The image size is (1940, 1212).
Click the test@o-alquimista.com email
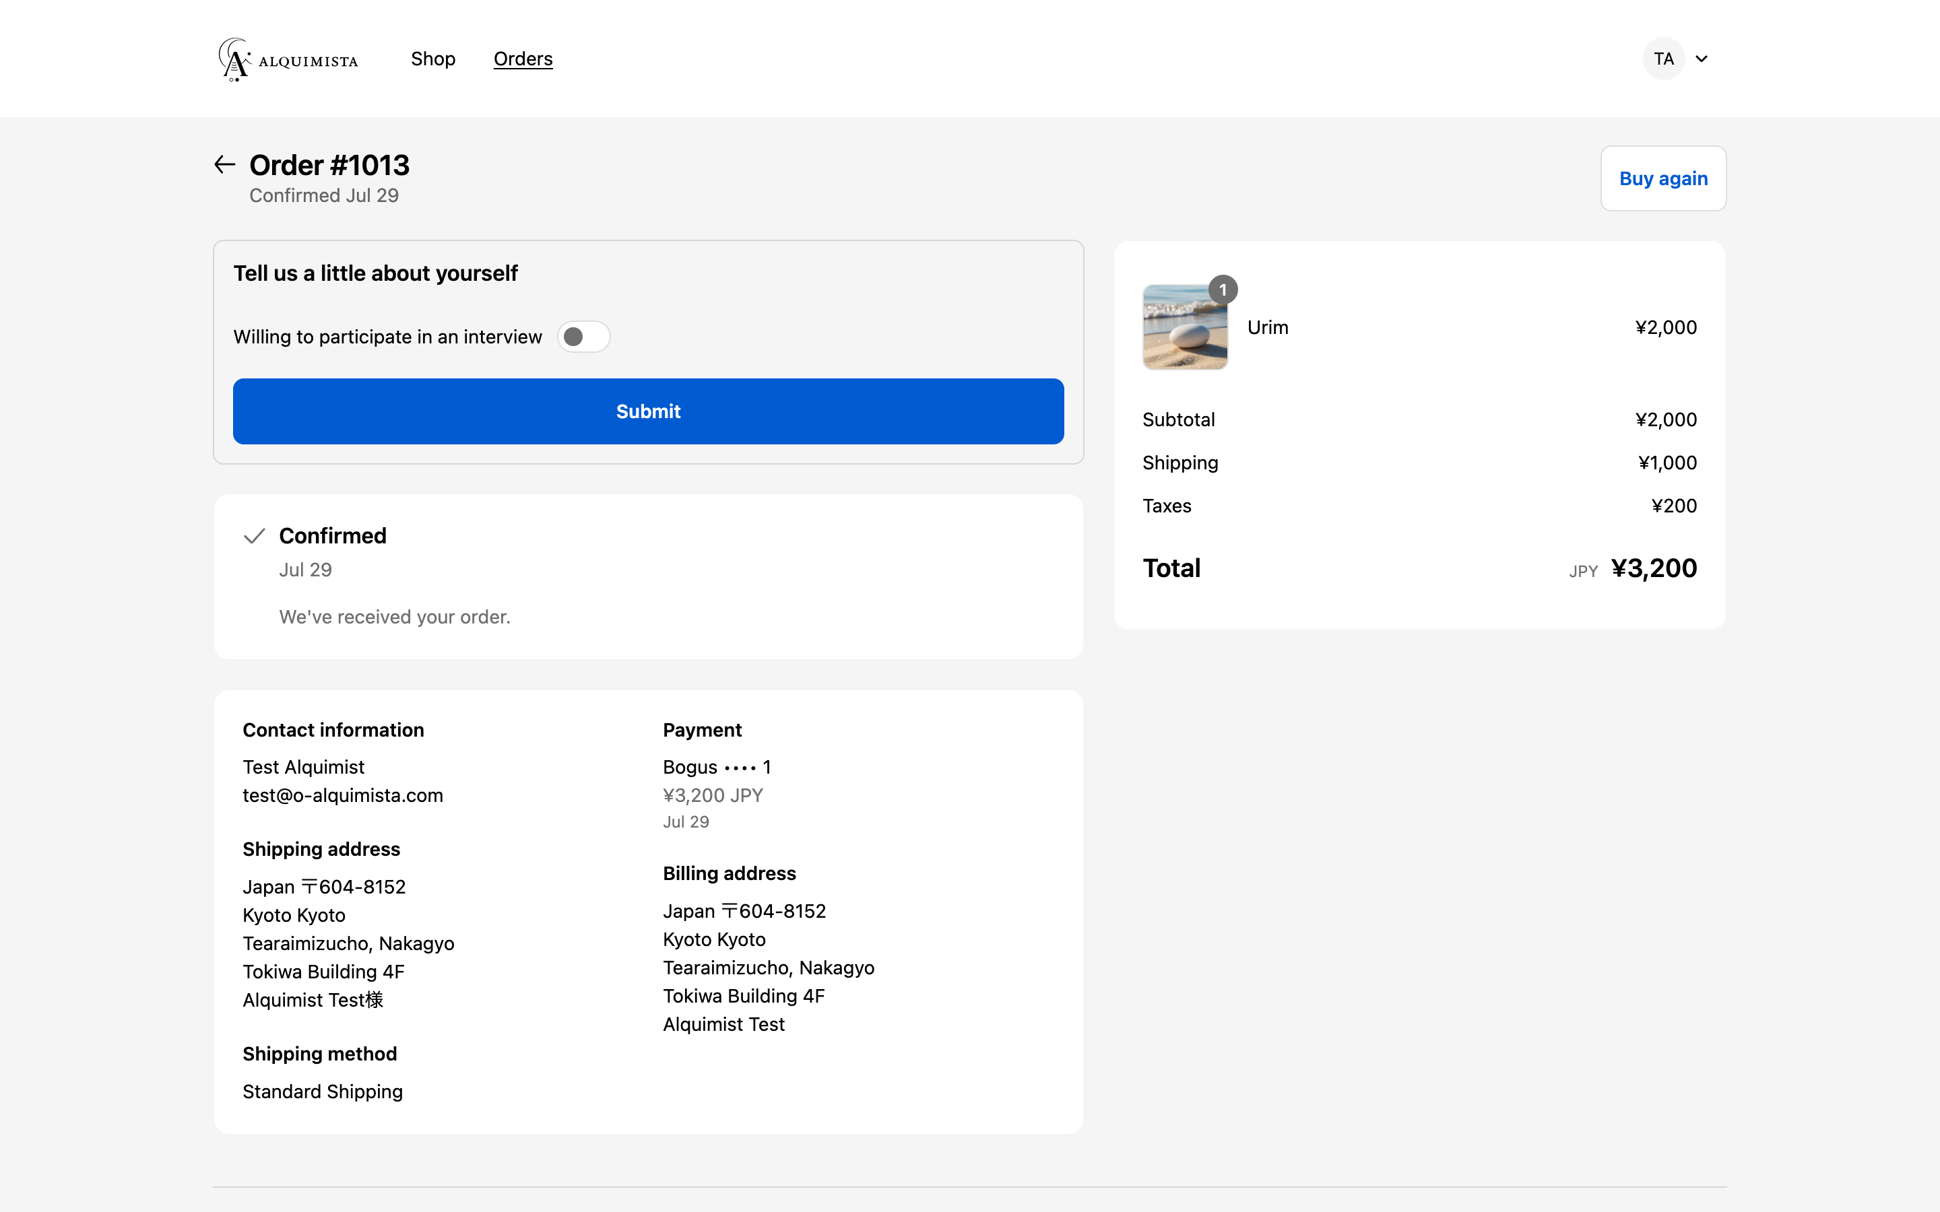tap(342, 795)
